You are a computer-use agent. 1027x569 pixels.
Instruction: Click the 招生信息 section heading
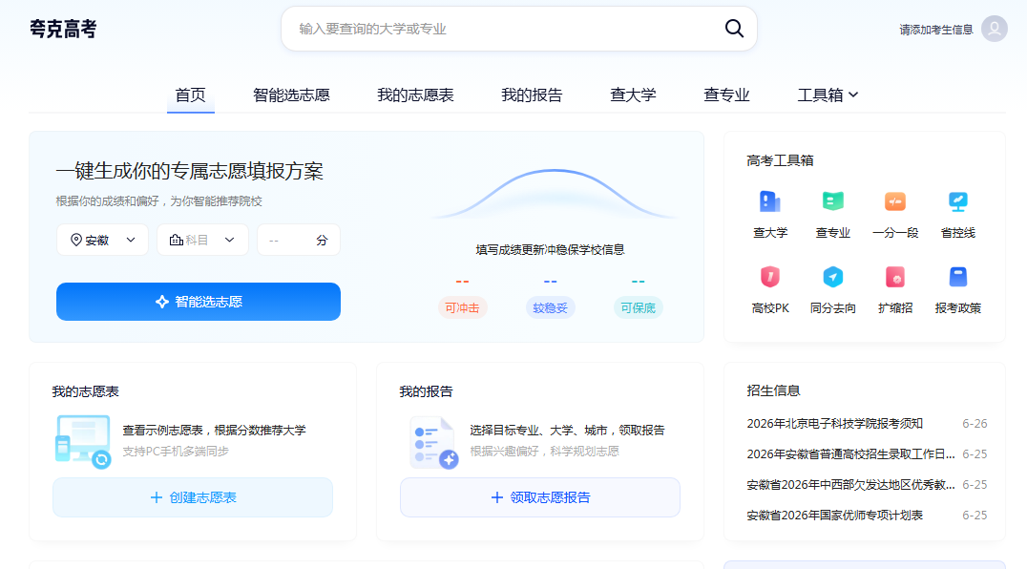(773, 390)
